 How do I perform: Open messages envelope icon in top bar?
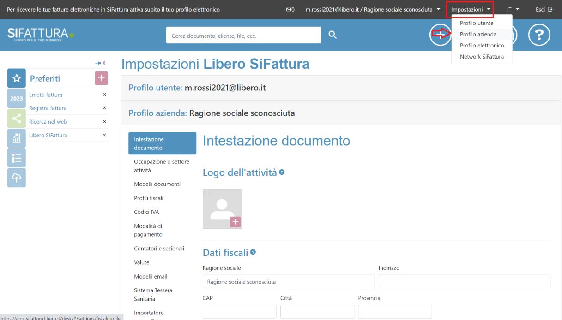[x=290, y=9]
